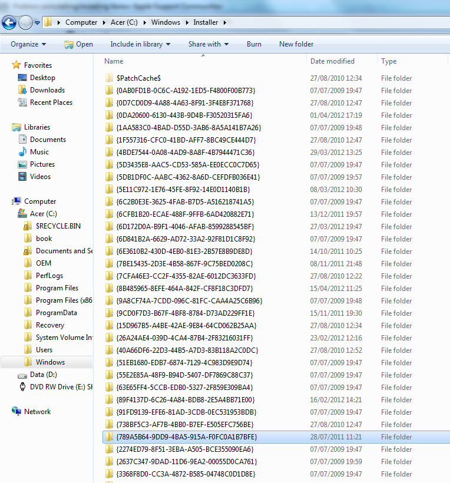Click date 15/04/2012 11:25 cell
This screenshot has height=483, width=450.
point(336,288)
